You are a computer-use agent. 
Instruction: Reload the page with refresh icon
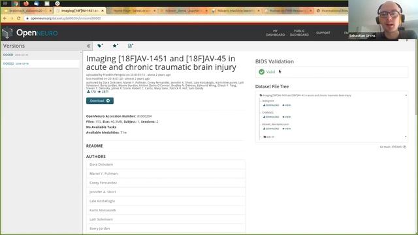(x=19, y=18)
